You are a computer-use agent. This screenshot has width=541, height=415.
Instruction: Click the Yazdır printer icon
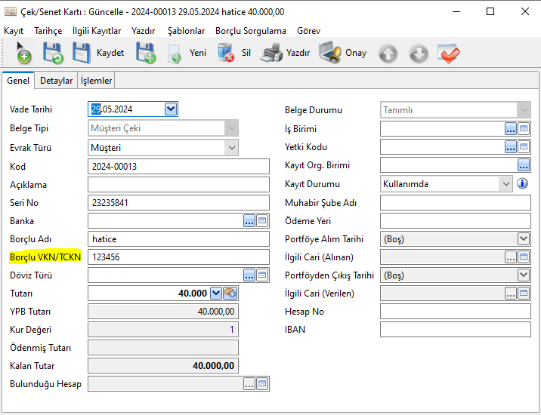click(x=271, y=54)
